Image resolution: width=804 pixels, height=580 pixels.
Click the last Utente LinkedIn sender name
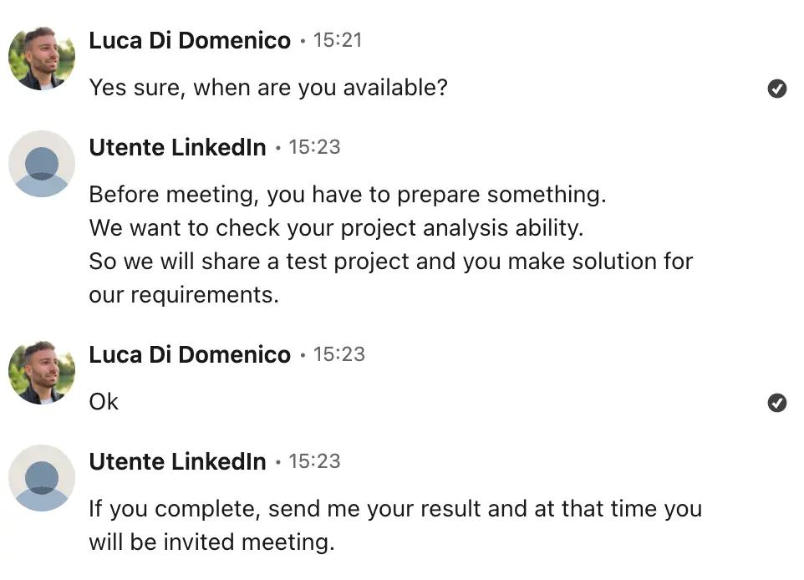click(177, 461)
